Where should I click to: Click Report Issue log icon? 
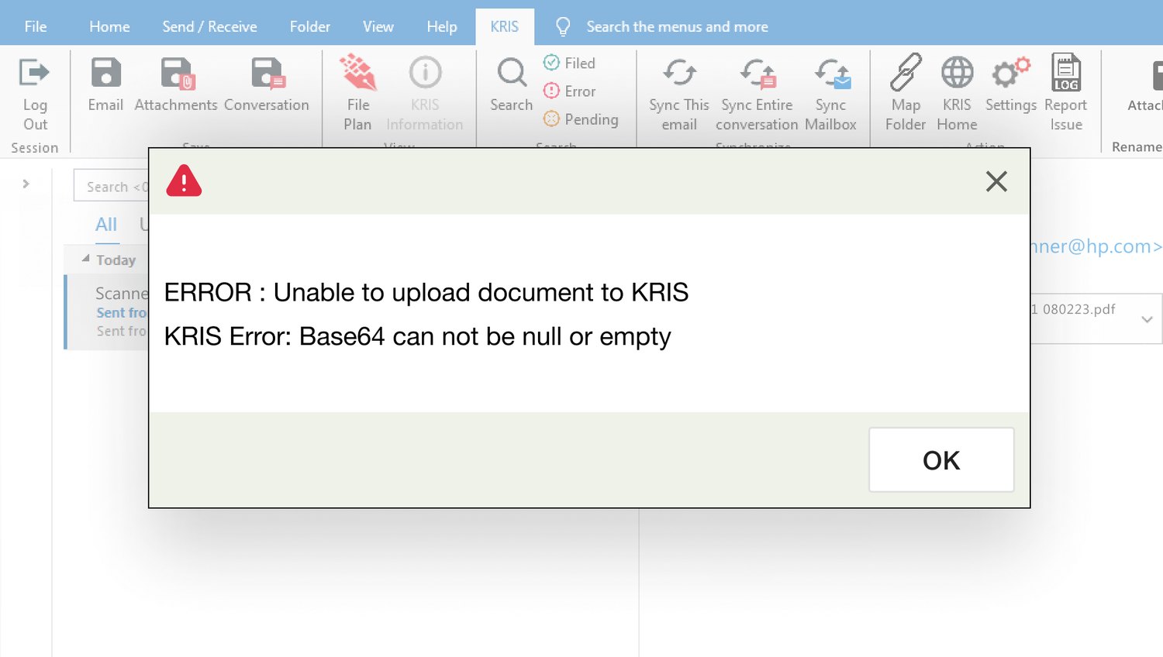1066,73
